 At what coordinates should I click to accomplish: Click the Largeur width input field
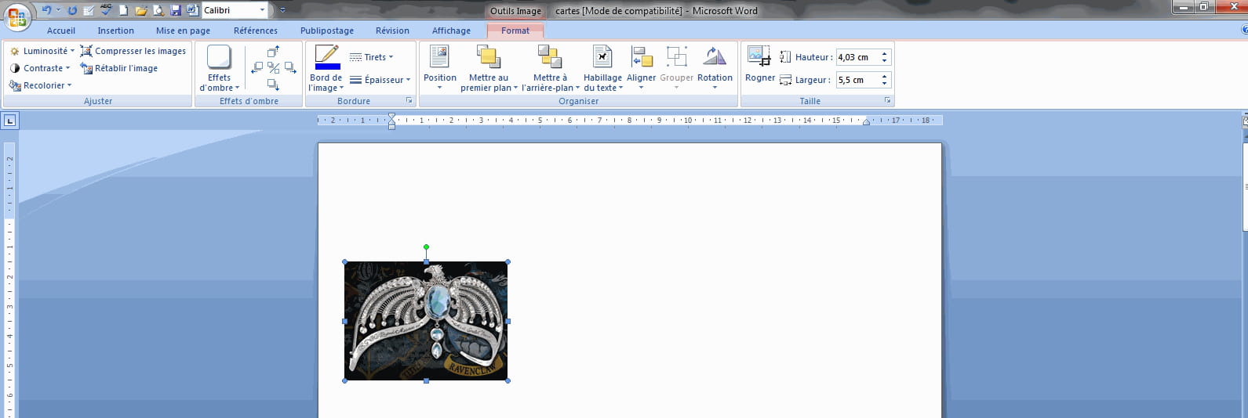coord(857,80)
